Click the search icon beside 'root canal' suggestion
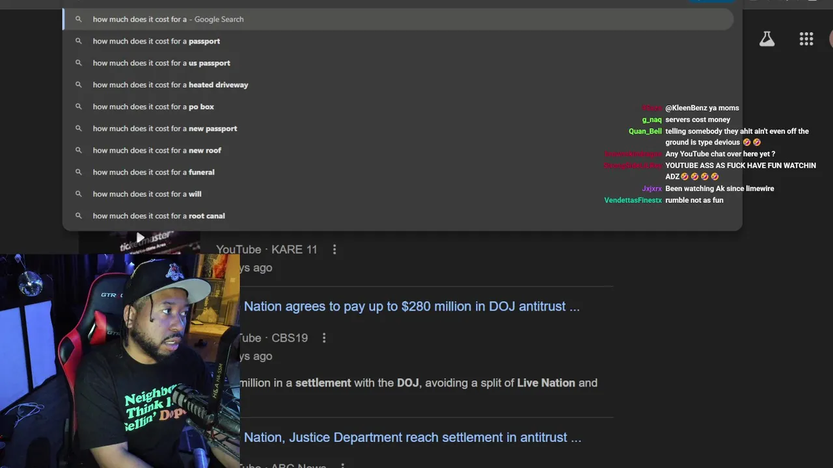833x468 pixels. 79,216
